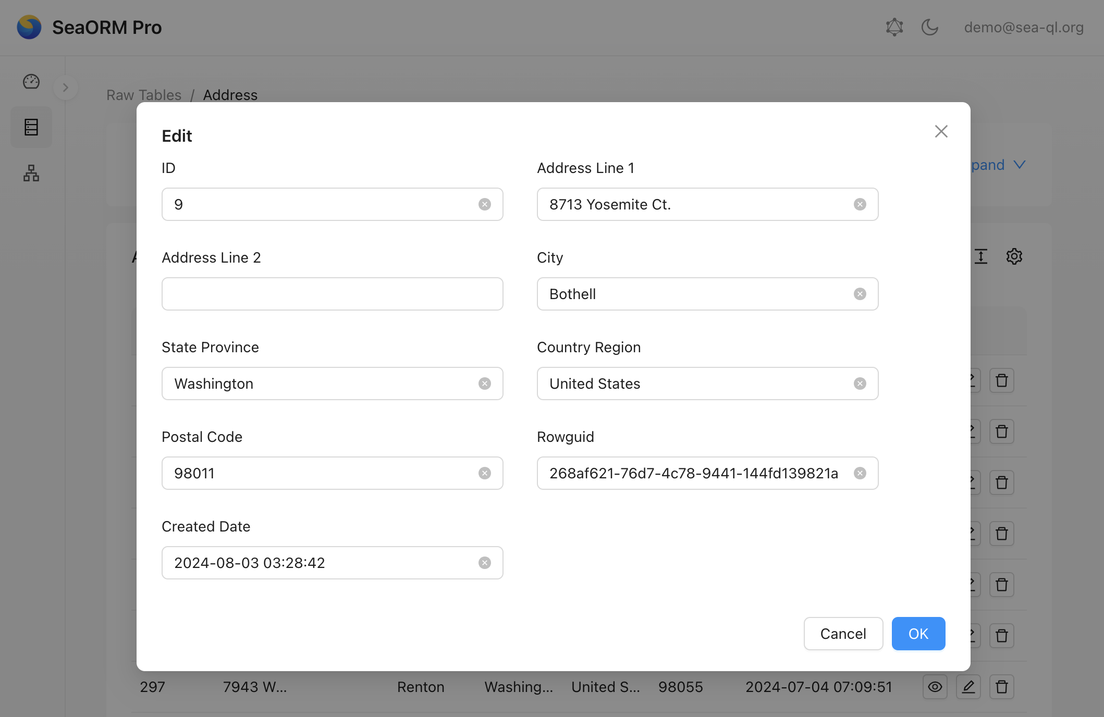Clear the Postal Code value
This screenshot has height=717, width=1104.
pos(484,473)
